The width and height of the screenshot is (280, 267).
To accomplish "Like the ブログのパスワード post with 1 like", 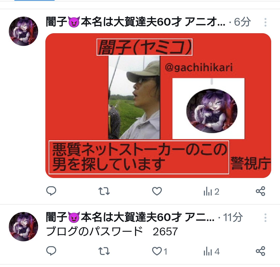I will pos(160,251).
